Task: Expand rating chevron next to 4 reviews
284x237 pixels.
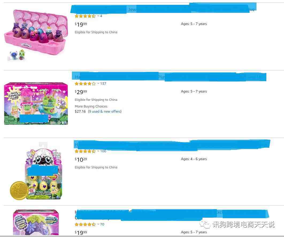Action: 98,16
